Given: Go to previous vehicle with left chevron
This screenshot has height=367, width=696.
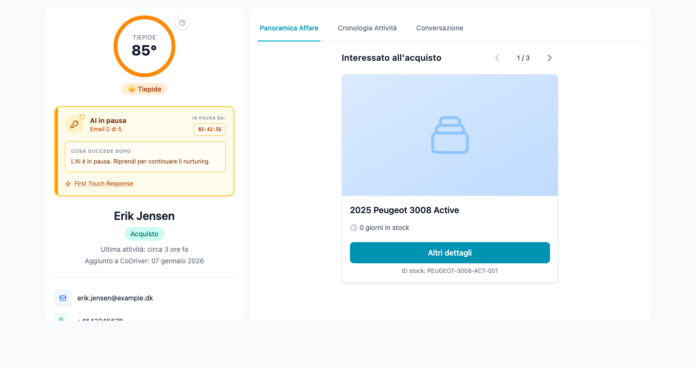Looking at the screenshot, I should click(x=497, y=58).
